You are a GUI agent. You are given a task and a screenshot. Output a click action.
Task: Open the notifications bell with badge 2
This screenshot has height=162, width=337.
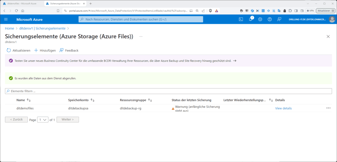click(250, 19)
